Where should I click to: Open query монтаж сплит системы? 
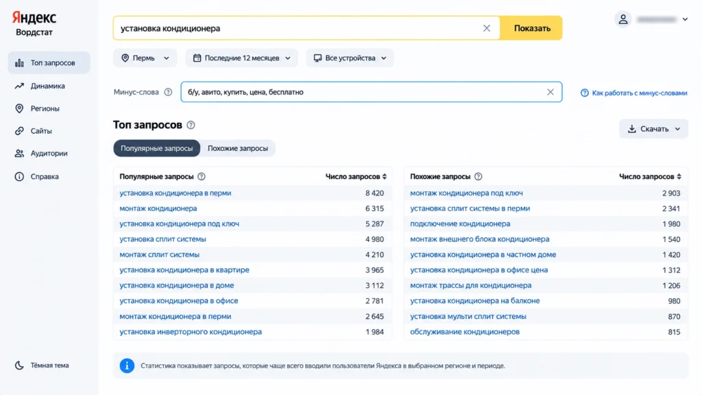pyautogui.click(x=159, y=254)
